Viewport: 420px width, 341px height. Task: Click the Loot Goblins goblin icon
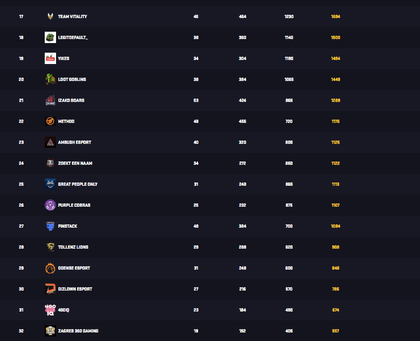pyautogui.click(x=50, y=79)
